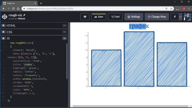Click the tallest middle bar
192x108 pixels.
pos(139,59)
